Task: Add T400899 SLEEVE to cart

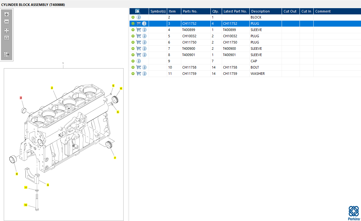Action: coord(139,30)
